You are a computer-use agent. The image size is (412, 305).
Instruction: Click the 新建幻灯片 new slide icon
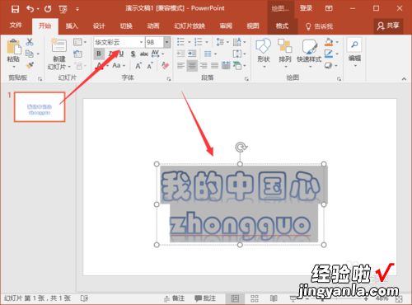coord(59,45)
